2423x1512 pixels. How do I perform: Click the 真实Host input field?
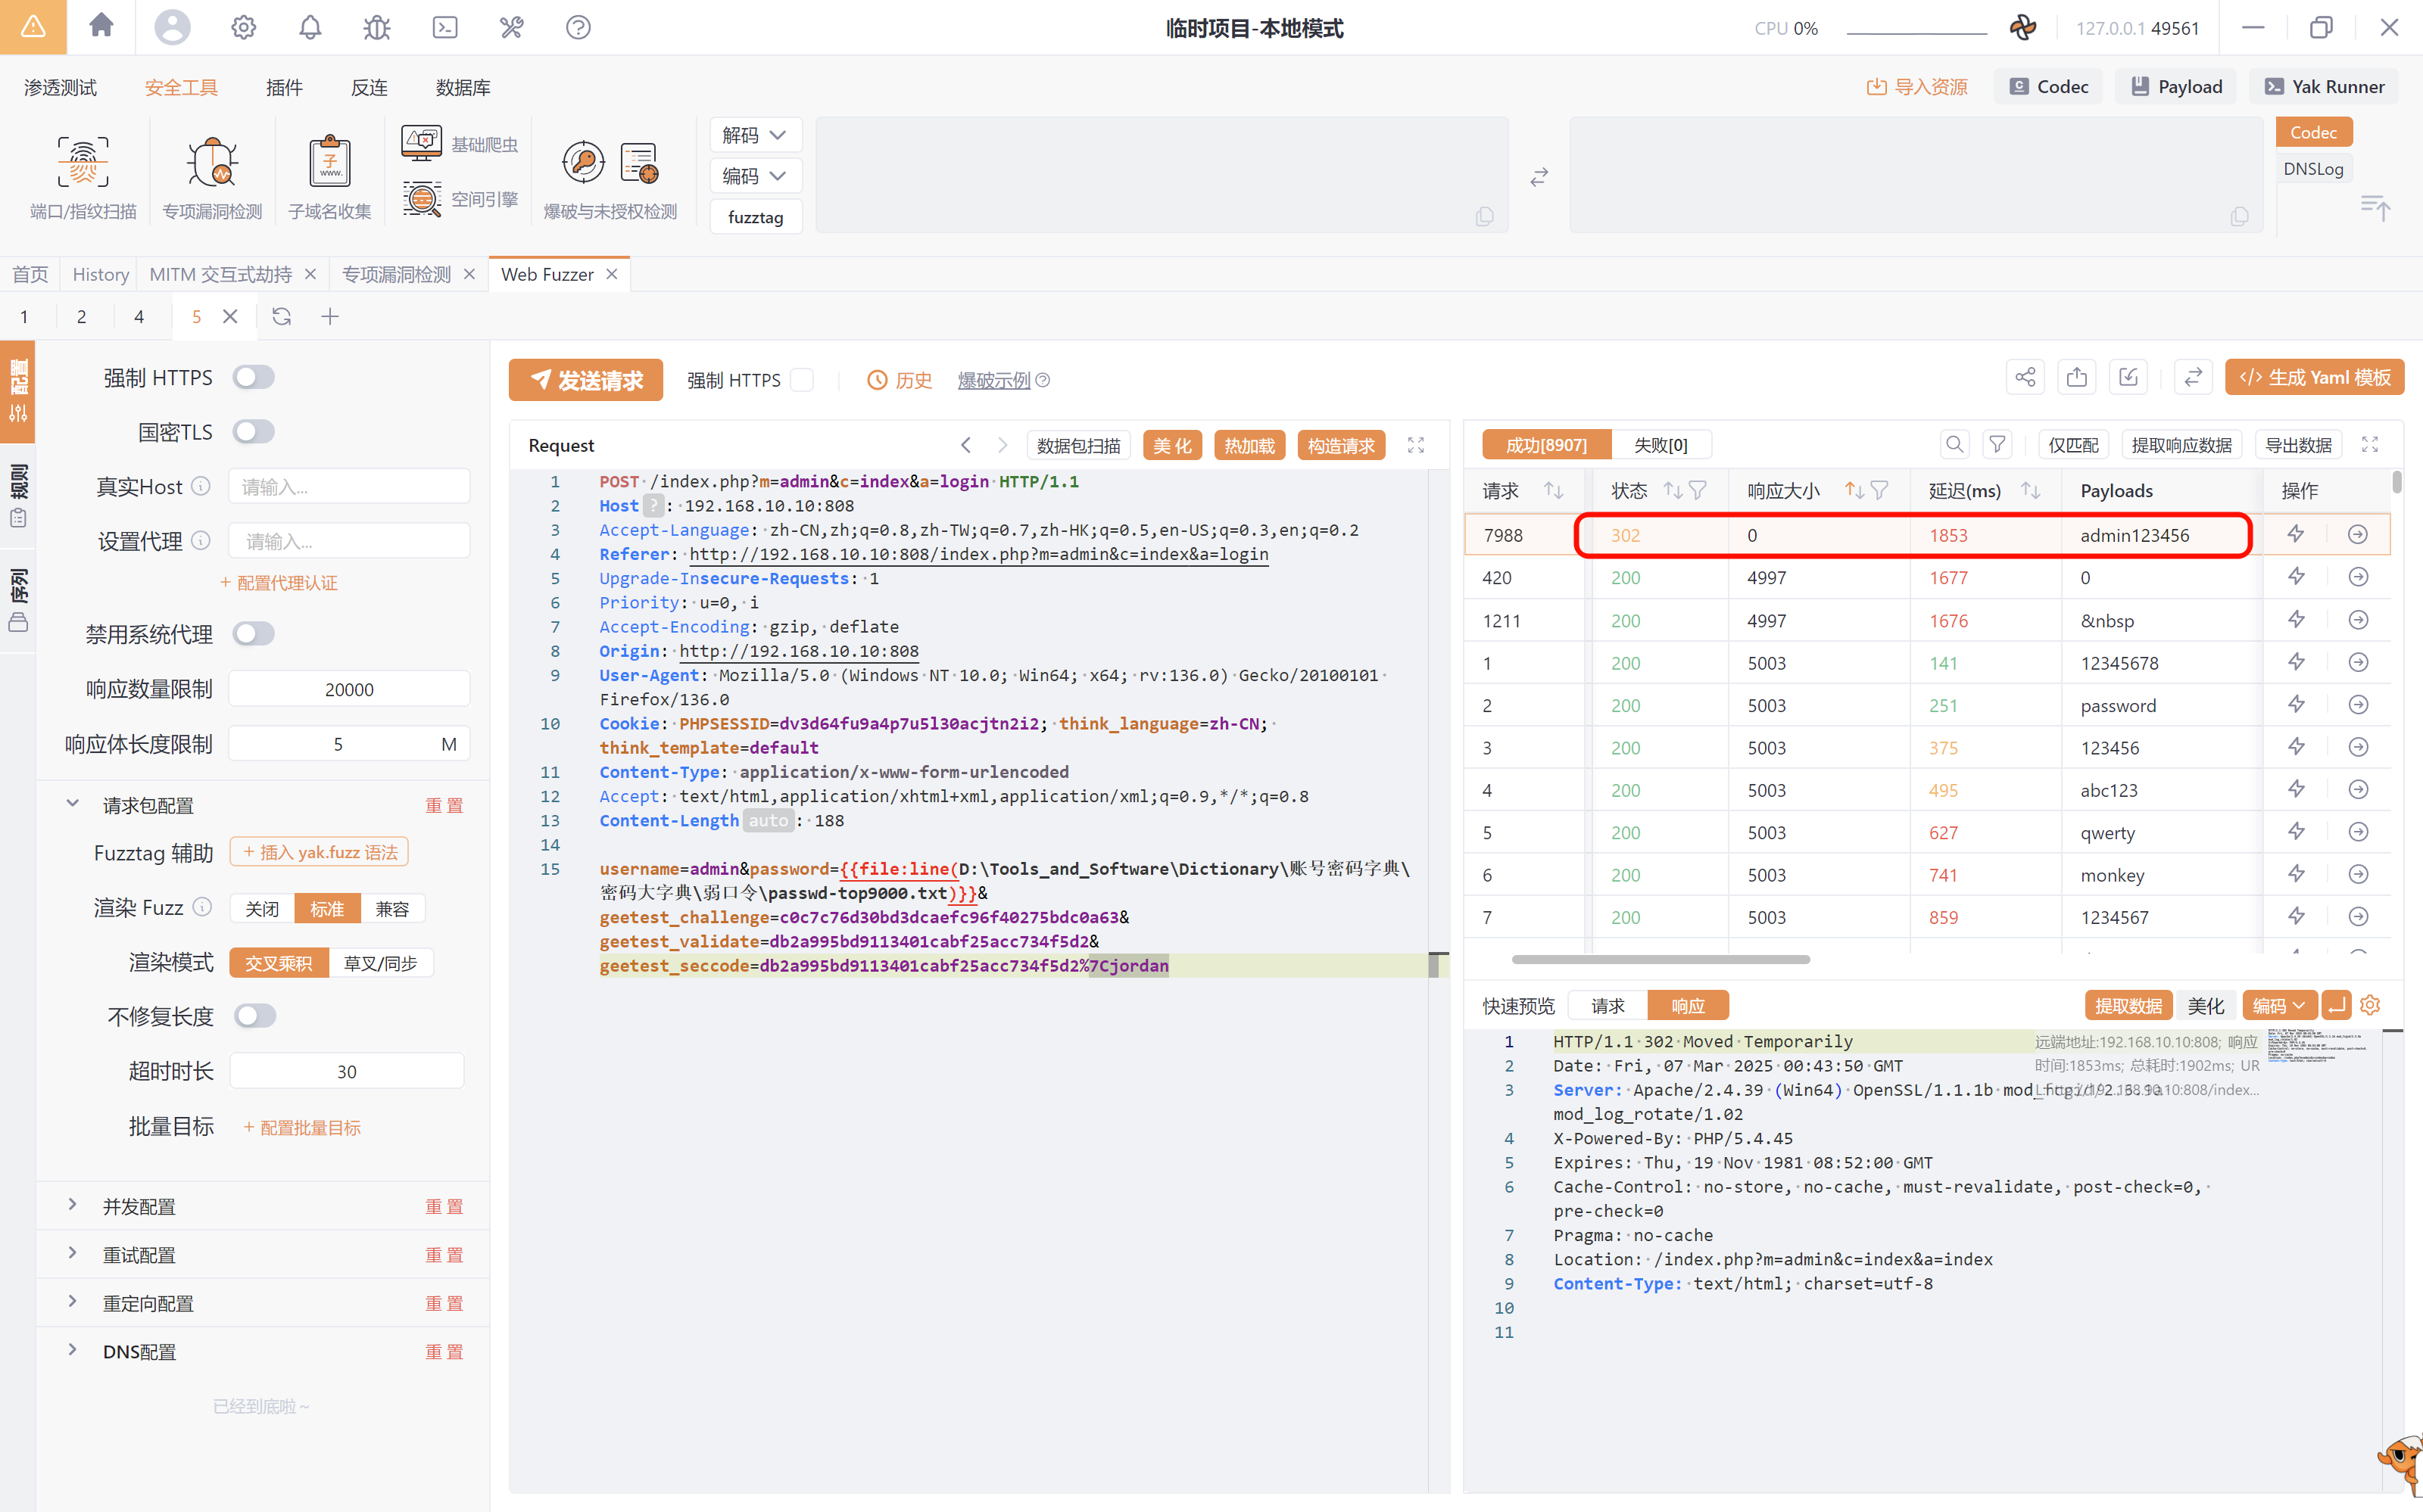349,487
